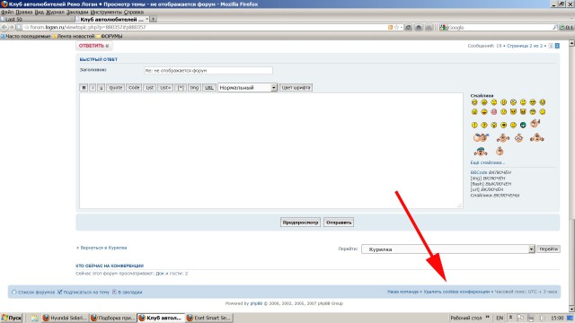Click the ОТВЕТИТЬ reply button
Screen dimensions: 575x323
(93, 46)
